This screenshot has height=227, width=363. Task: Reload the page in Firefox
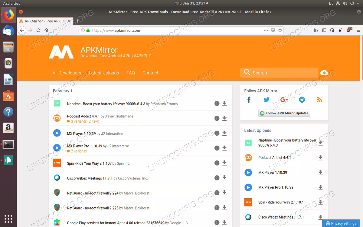coord(38,30)
